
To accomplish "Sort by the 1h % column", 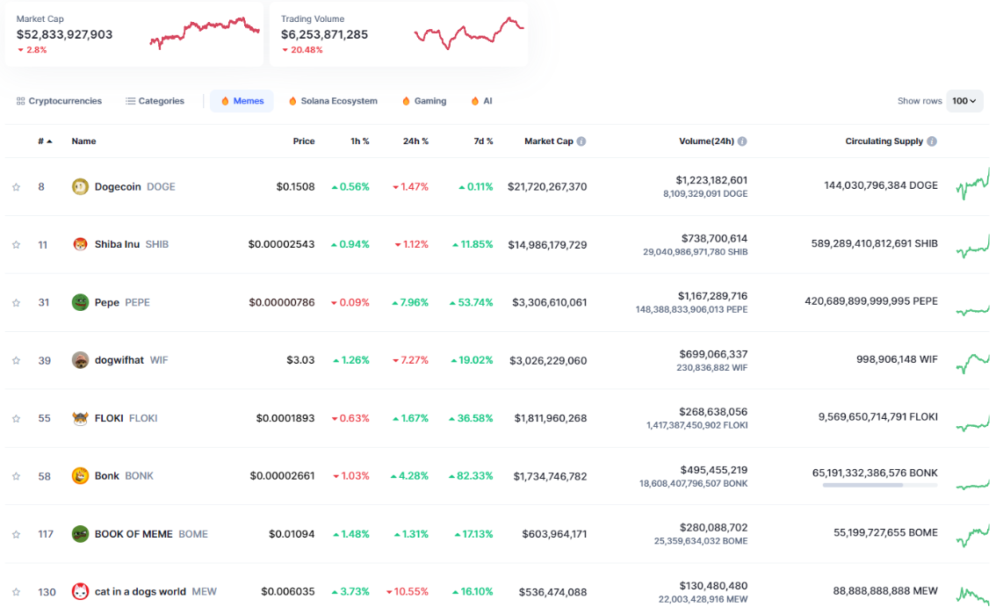I will tap(359, 141).
